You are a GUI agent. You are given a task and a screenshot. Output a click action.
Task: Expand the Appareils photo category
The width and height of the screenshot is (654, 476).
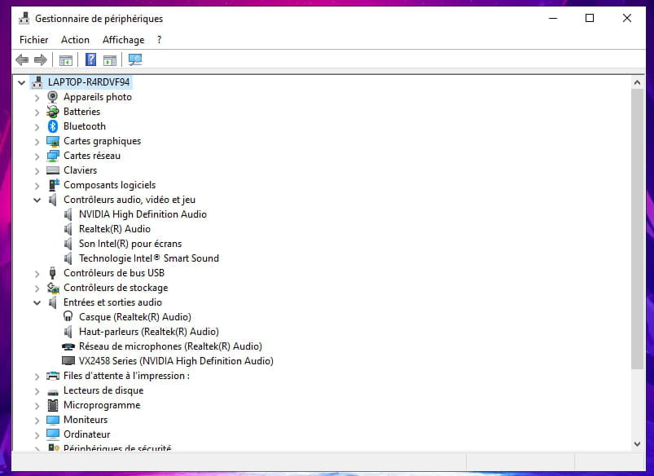(37, 98)
